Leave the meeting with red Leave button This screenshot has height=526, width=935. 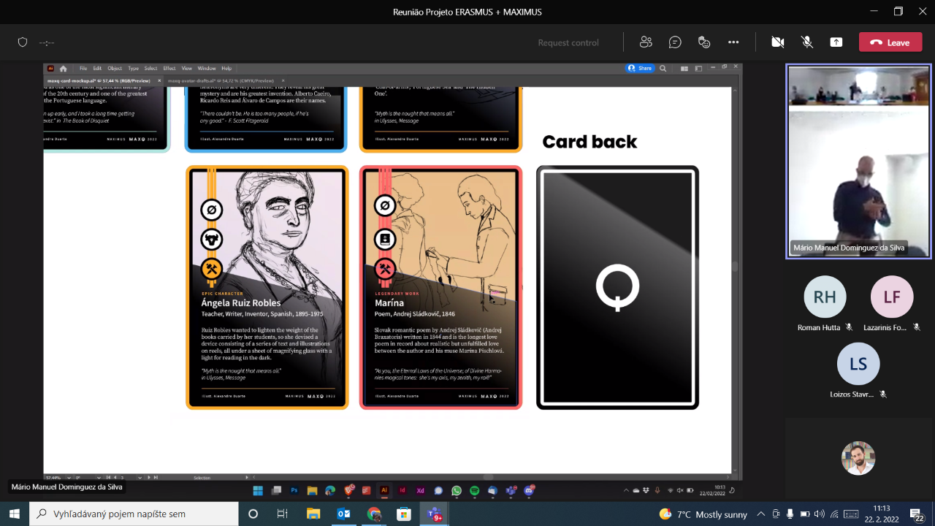coord(890,42)
